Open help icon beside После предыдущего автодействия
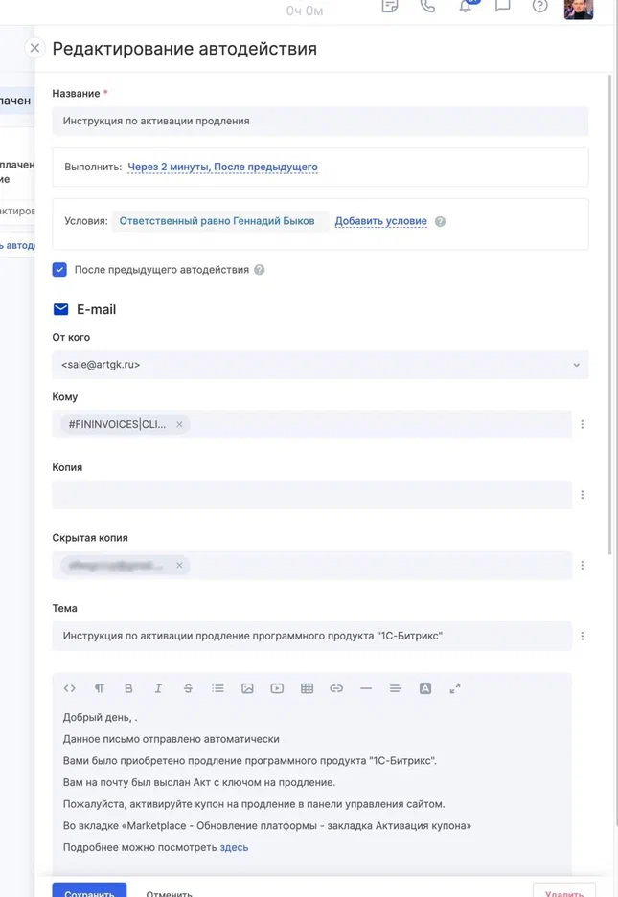Image resolution: width=618 pixels, height=897 pixels. (260, 269)
